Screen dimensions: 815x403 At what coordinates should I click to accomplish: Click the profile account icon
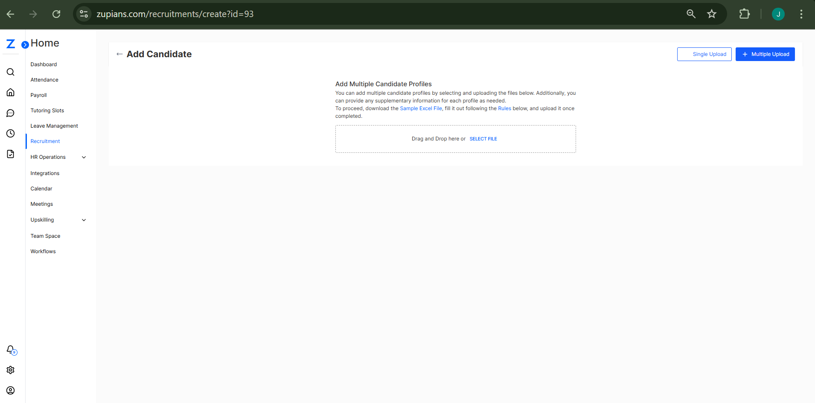pos(11,390)
